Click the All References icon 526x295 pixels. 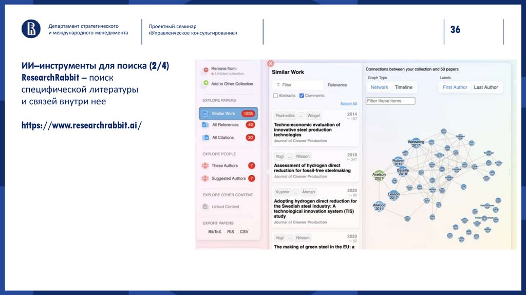(205, 125)
